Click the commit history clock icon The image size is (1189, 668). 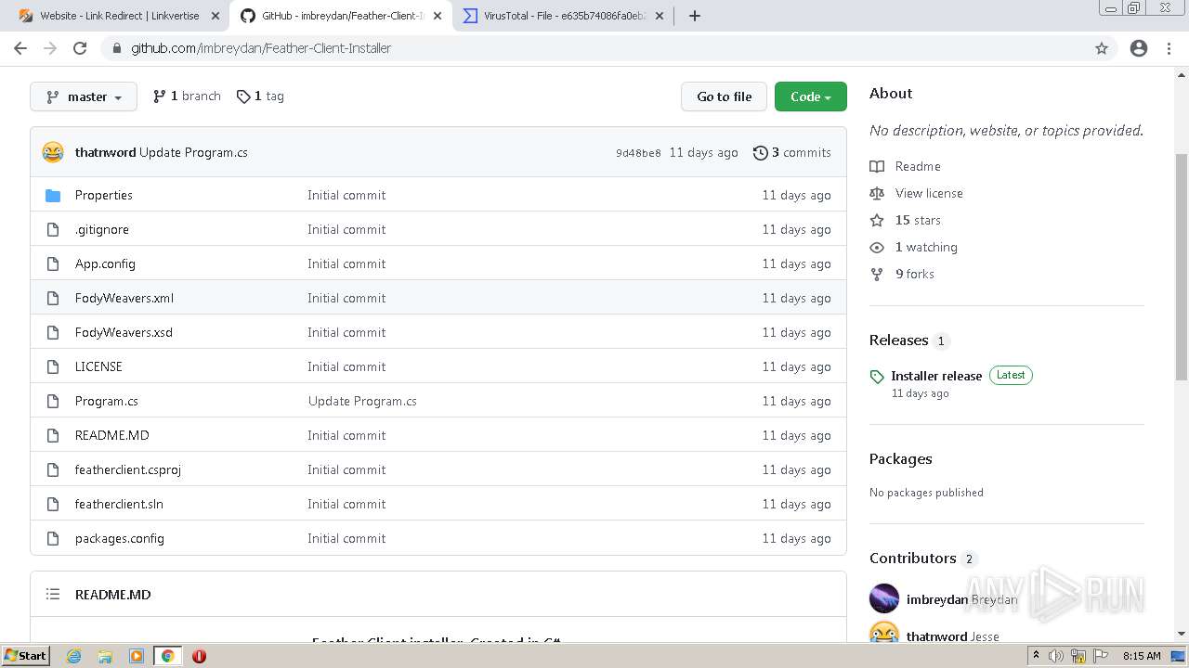(x=761, y=152)
